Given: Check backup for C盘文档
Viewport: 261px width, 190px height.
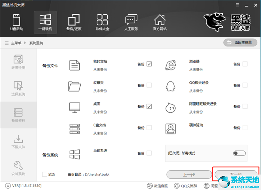Looking at the screenshot, I should click(x=149, y=128).
